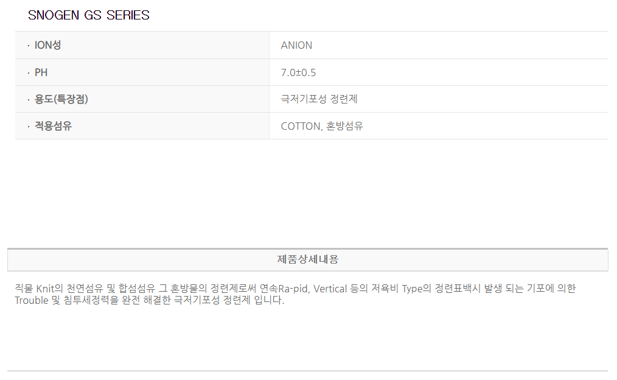
Task: Click the word COTTON in the table
Action: click(x=300, y=126)
